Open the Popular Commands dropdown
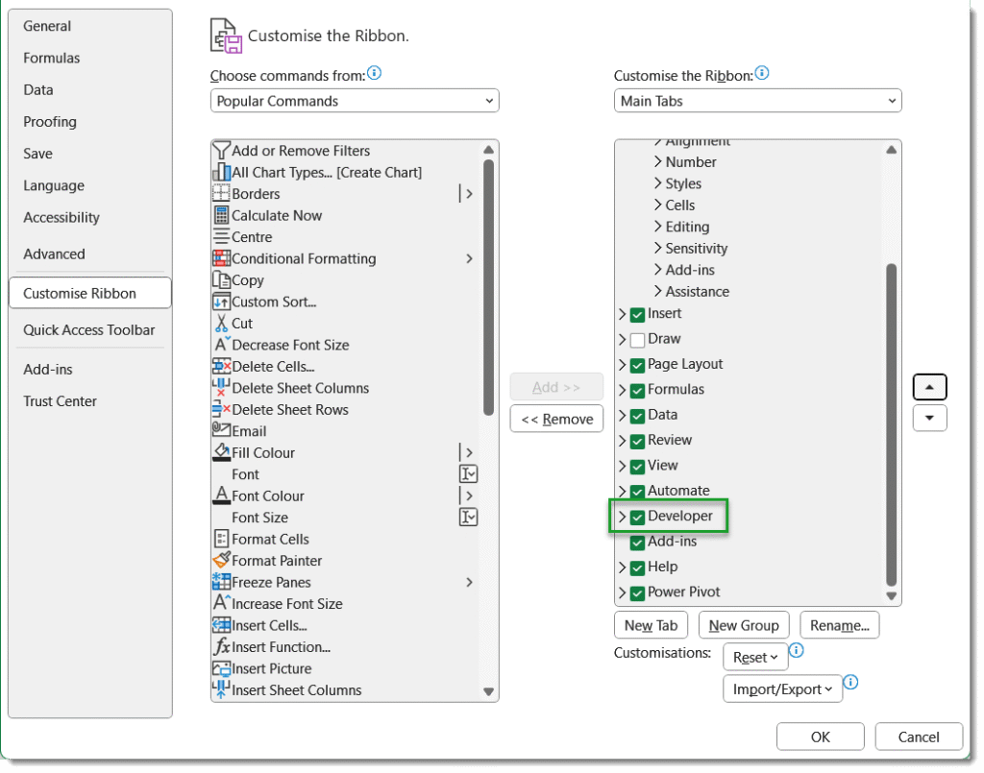This screenshot has width=984, height=773. coord(355,101)
